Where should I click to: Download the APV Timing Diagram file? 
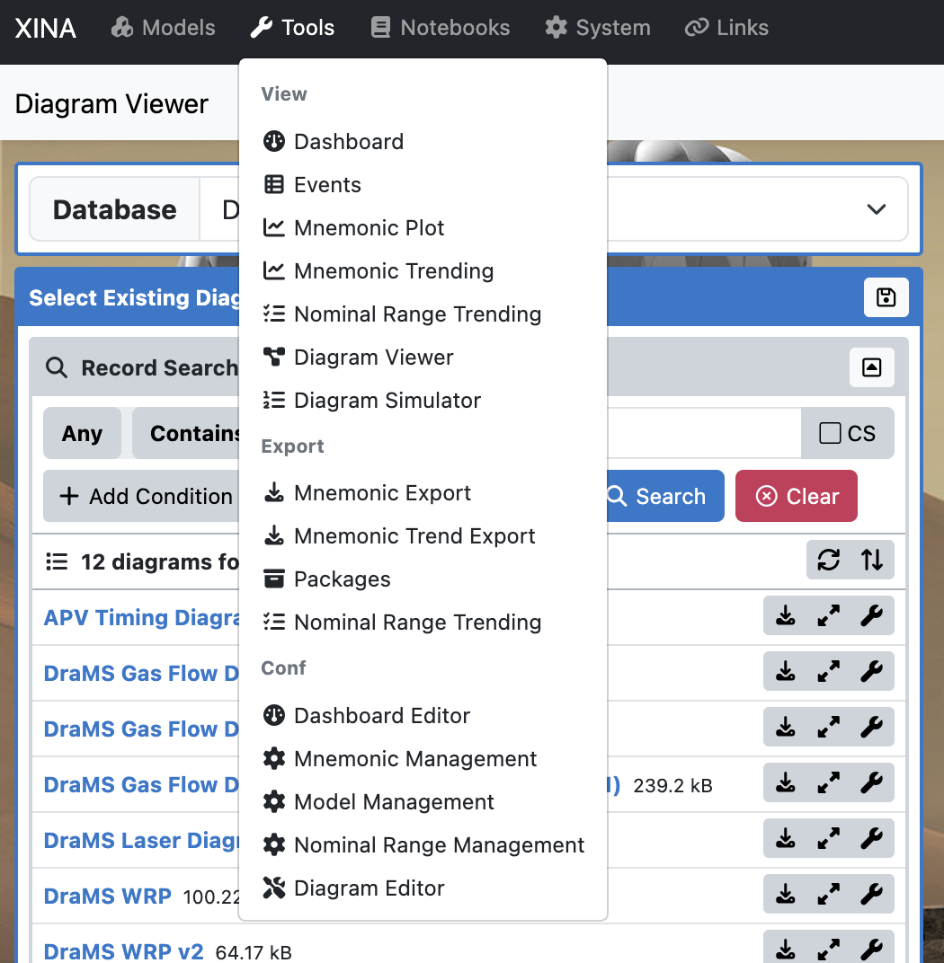click(786, 615)
